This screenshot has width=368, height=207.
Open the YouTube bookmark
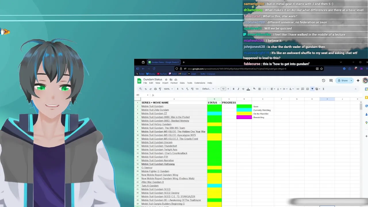click(162, 74)
